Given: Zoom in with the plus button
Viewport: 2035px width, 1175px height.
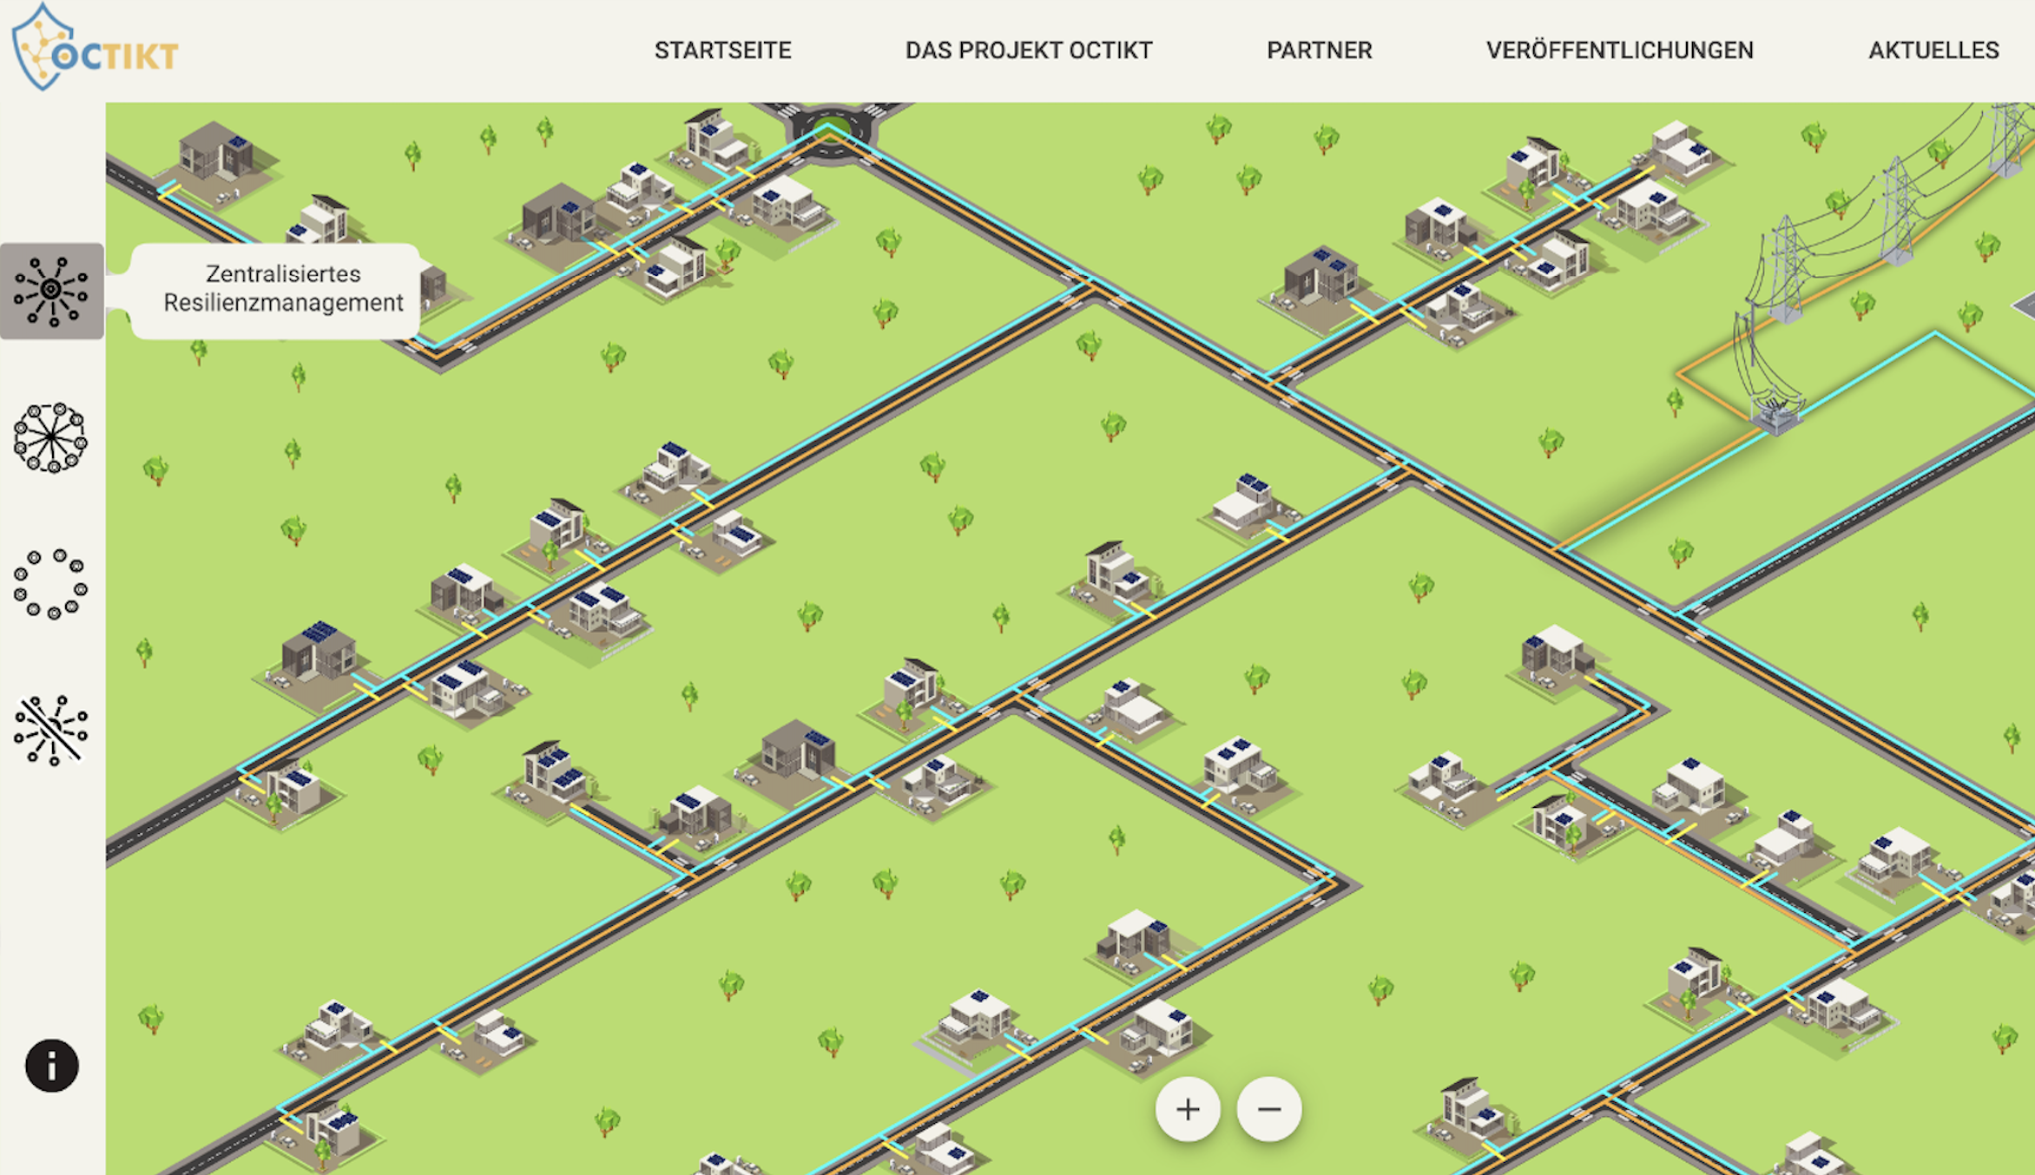Looking at the screenshot, I should pyautogui.click(x=1187, y=1109).
